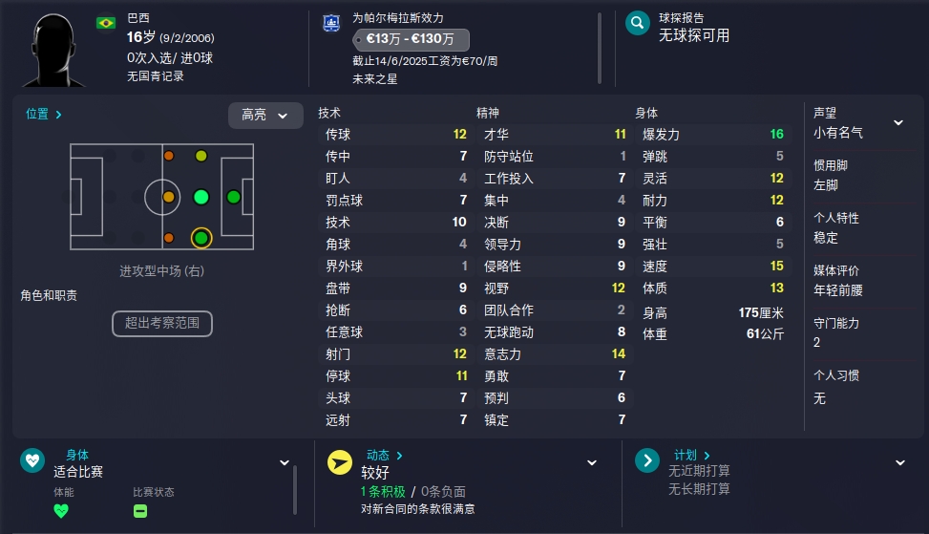This screenshot has height=534, width=929.
Task: Open the 高亮 highlight dropdown
Action: 265,115
